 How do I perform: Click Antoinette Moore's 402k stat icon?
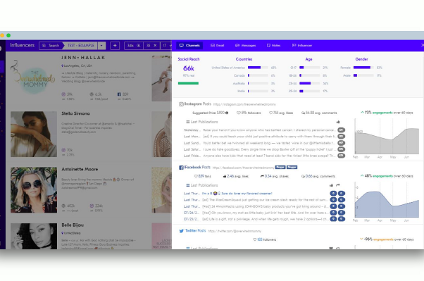(63, 206)
